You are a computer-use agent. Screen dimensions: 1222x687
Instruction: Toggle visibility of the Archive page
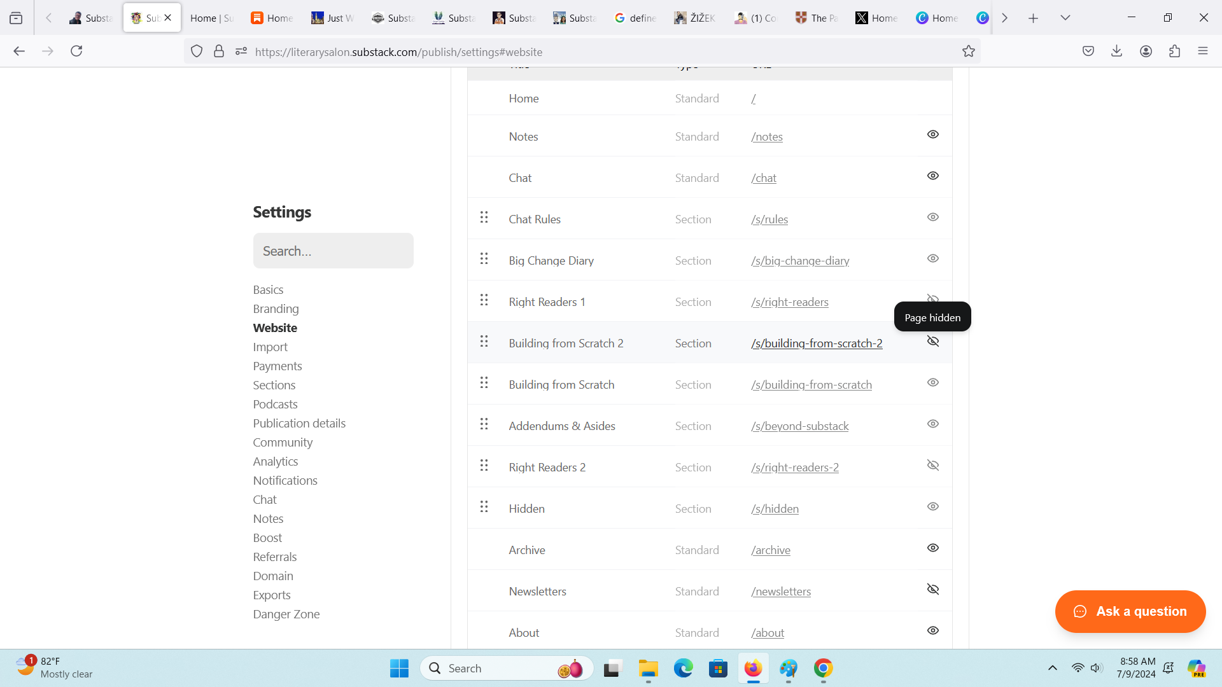pyautogui.click(x=932, y=548)
